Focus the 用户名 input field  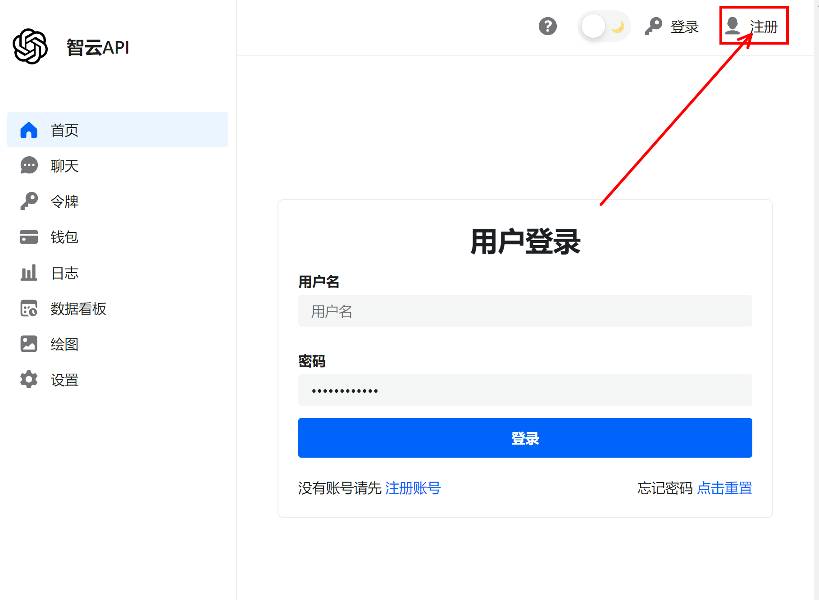click(525, 311)
